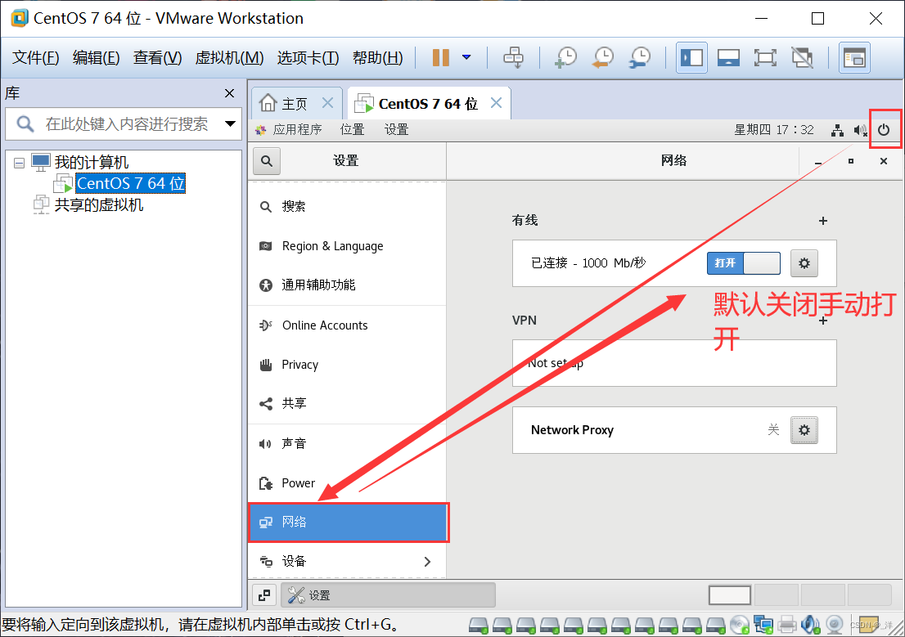Screen dimensions: 905x637
Task: Click the CD/DVD drive status icon
Action: click(x=740, y=624)
